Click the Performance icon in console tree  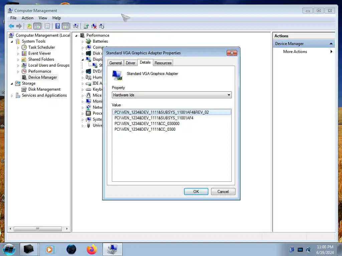click(24, 71)
